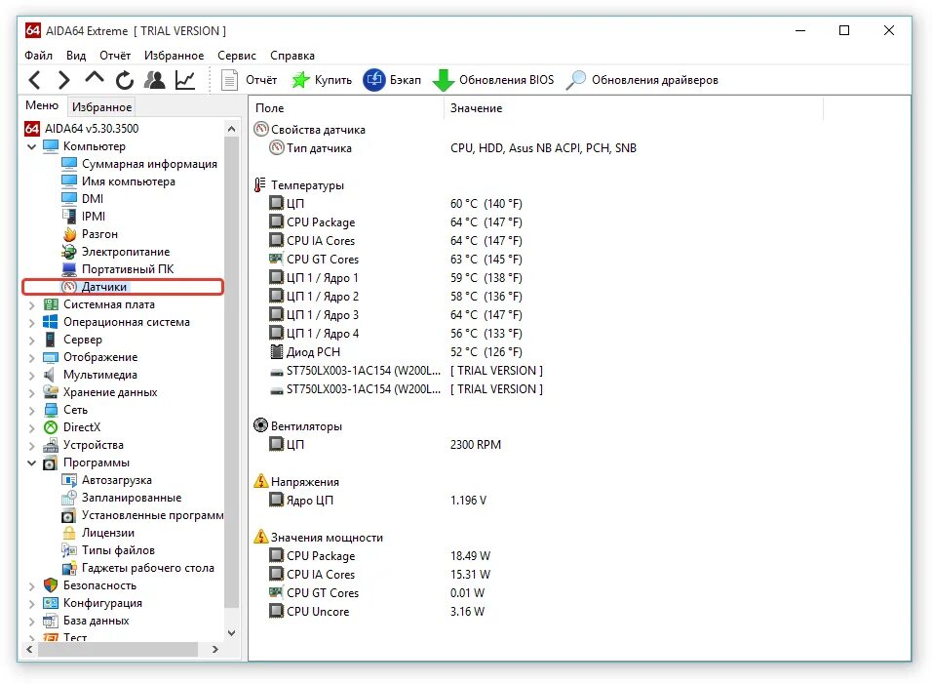
Task: Collapse the Программы tree node
Action: click(x=31, y=463)
